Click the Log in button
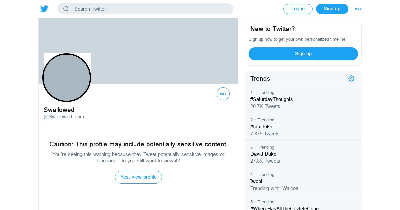The width and height of the screenshot is (400, 210). [x=298, y=9]
